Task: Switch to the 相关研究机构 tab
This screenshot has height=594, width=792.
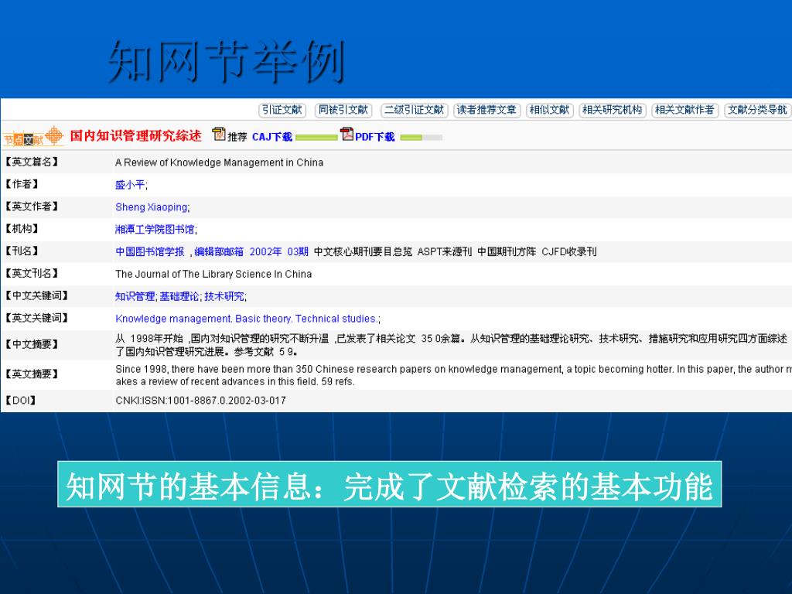Action: (613, 110)
